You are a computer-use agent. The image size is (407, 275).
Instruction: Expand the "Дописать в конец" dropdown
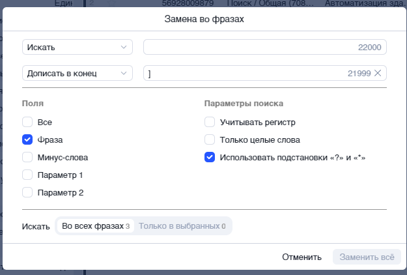click(x=77, y=73)
